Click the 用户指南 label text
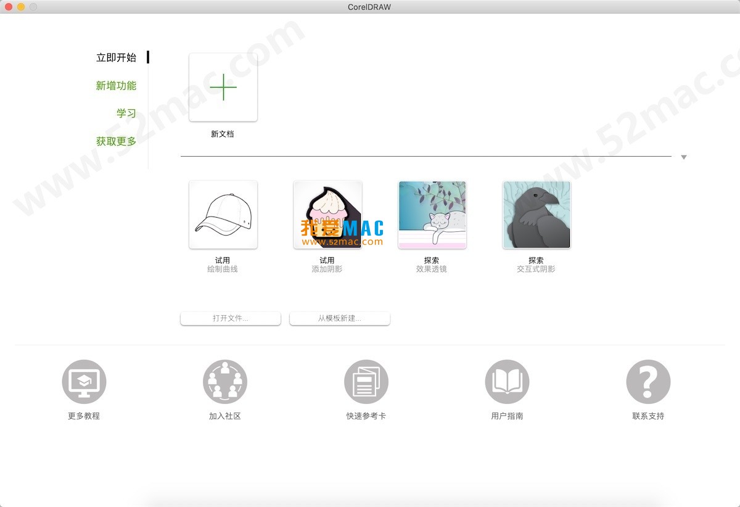The height and width of the screenshot is (507, 740). 507,416
